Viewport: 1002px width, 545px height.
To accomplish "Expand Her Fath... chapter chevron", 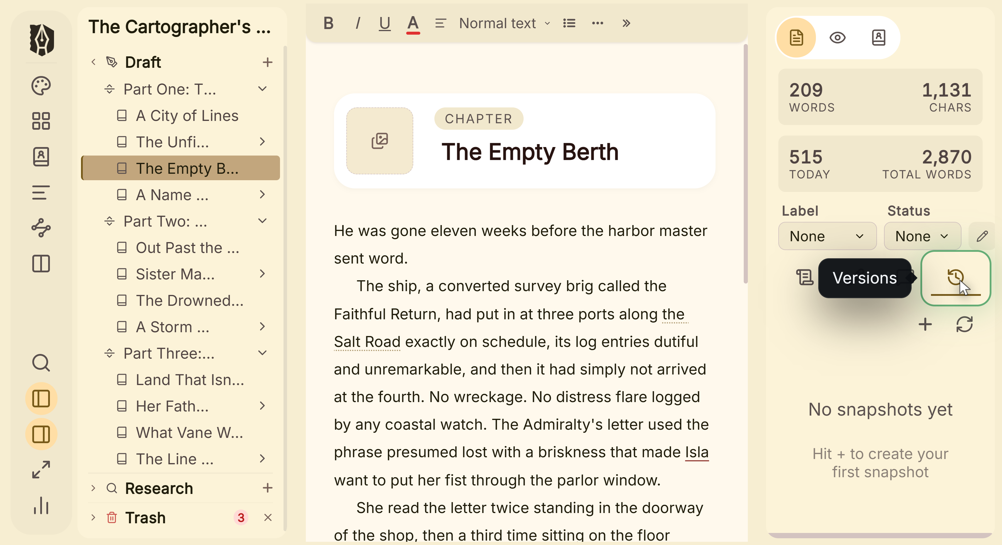I will 263,406.
